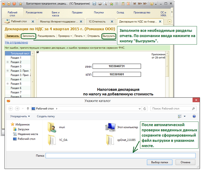This screenshot has height=170, width=201.
Task: Refresh the folder list in the dialog
Action: pyautogui.click(x=145, y=109)
